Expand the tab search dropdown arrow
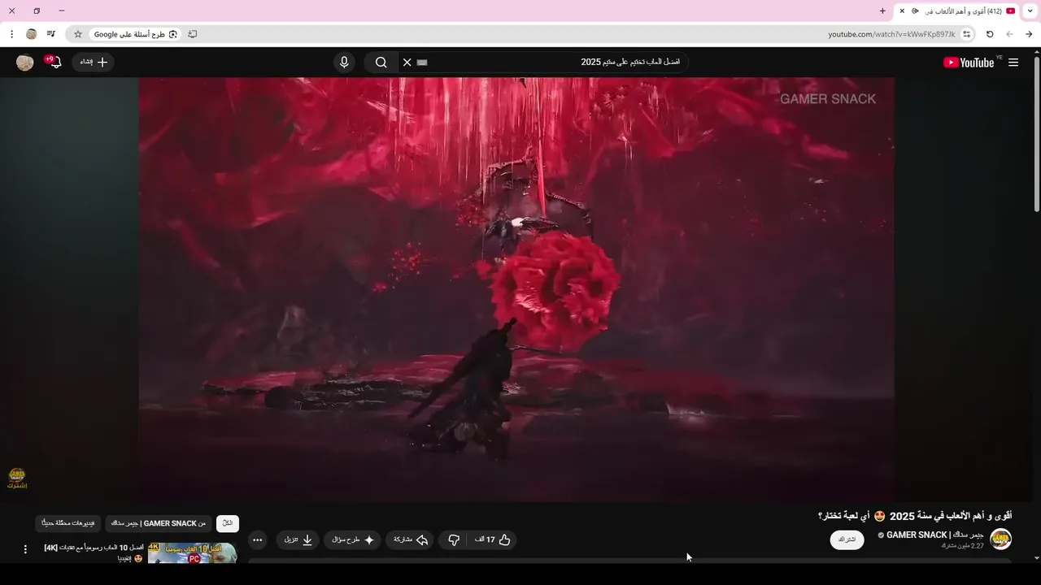 pyautogui.click(x=1030, y=11)
